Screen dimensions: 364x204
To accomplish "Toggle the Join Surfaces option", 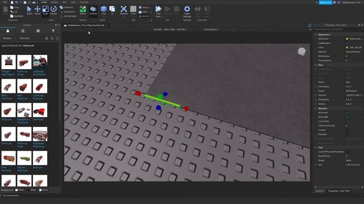I will coord(68,16).
